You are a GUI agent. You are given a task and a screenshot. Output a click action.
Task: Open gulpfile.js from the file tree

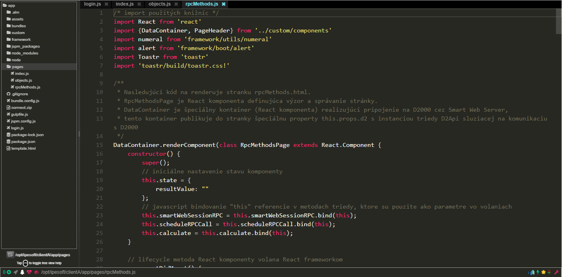pyautogui.click(x=19, y=114)
